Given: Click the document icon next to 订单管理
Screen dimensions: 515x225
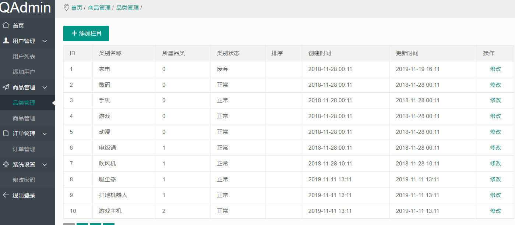Looking at the screenshot, I should 5,133.
